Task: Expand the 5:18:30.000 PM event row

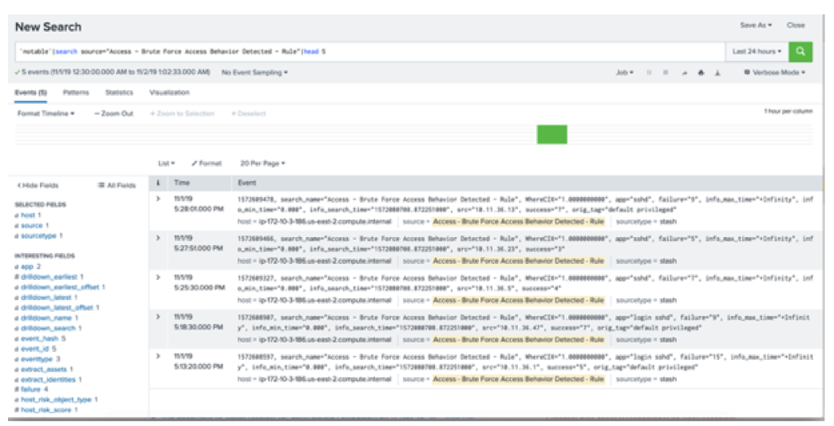Action: pyautogui.click(x=158, y=317)
